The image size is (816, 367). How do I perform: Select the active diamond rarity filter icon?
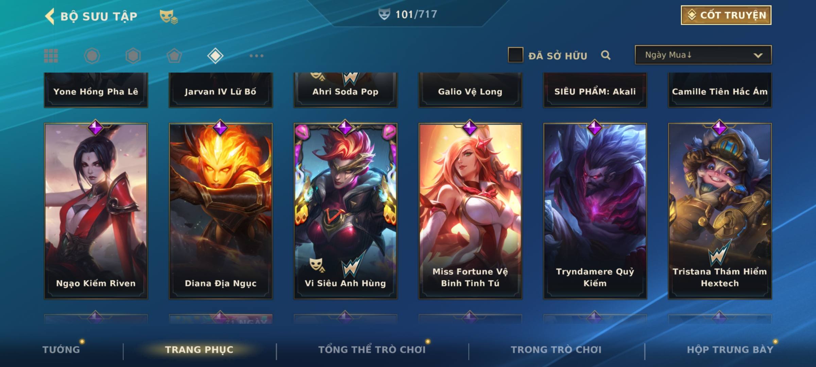(x=215, y=56)
